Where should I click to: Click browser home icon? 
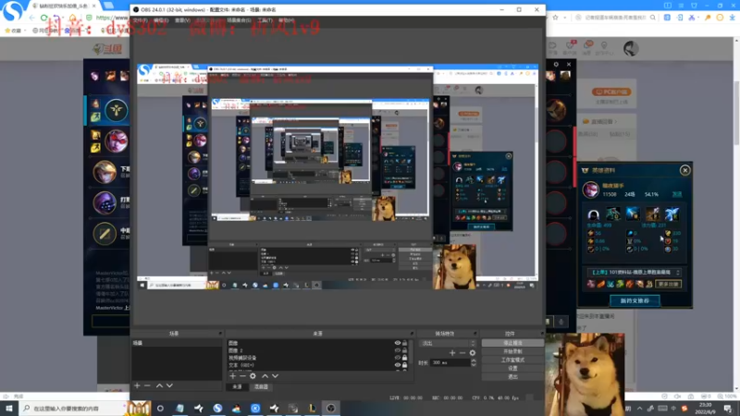(x=73, y=18)
